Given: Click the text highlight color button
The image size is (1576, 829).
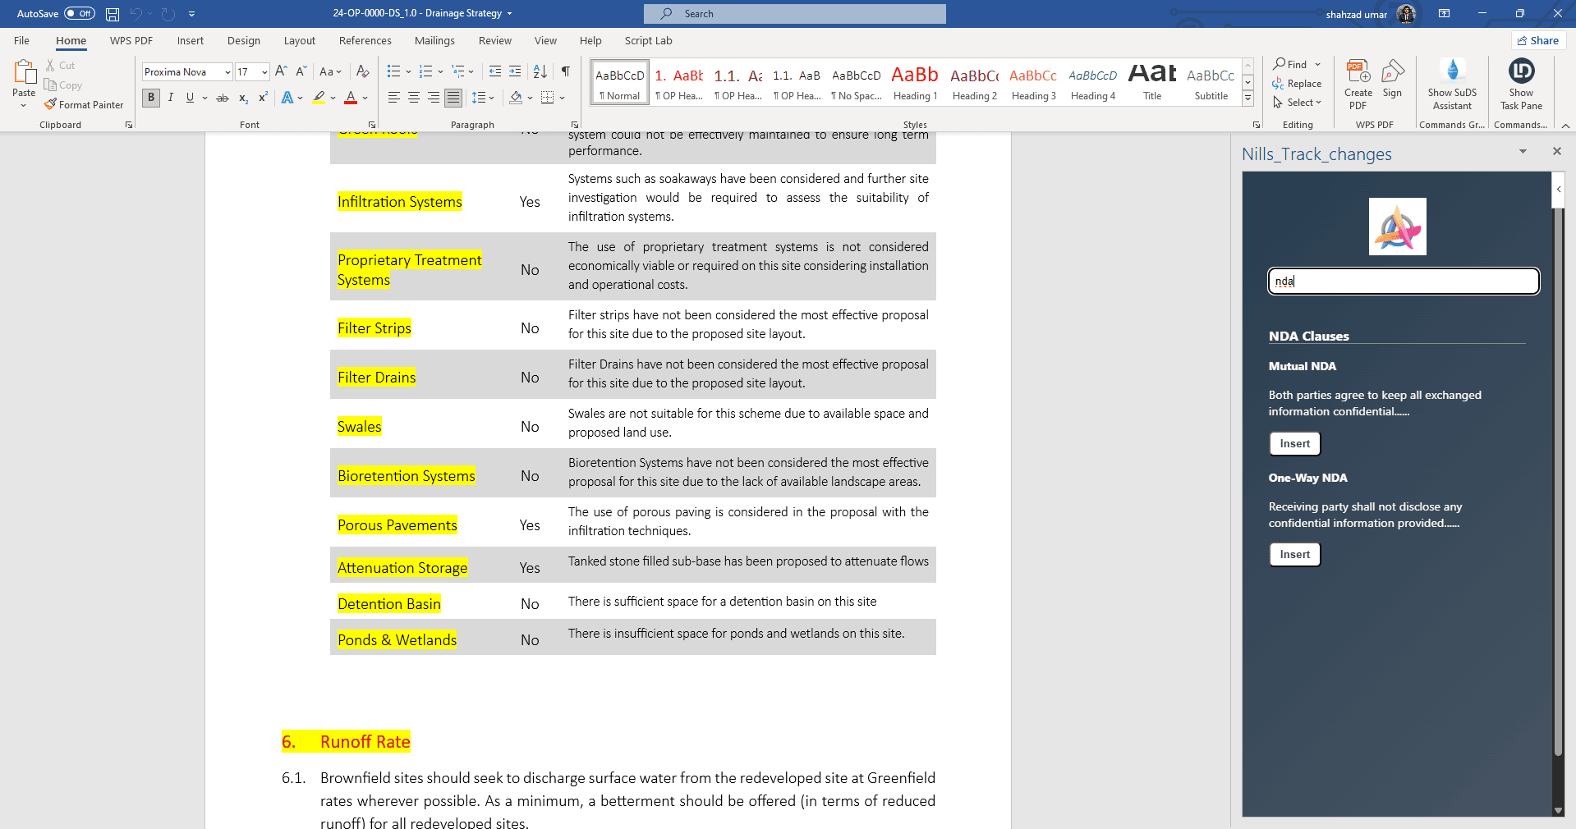Looking at the screenshot, I should (319, 98).
